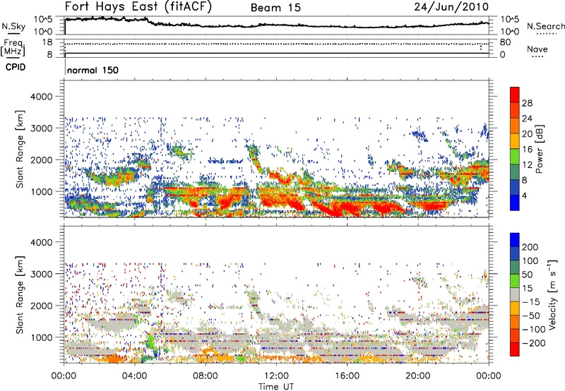Select the 'N.Sky' legend label
The width and height of the screenshot is (565, 391).
pos(13,26)
